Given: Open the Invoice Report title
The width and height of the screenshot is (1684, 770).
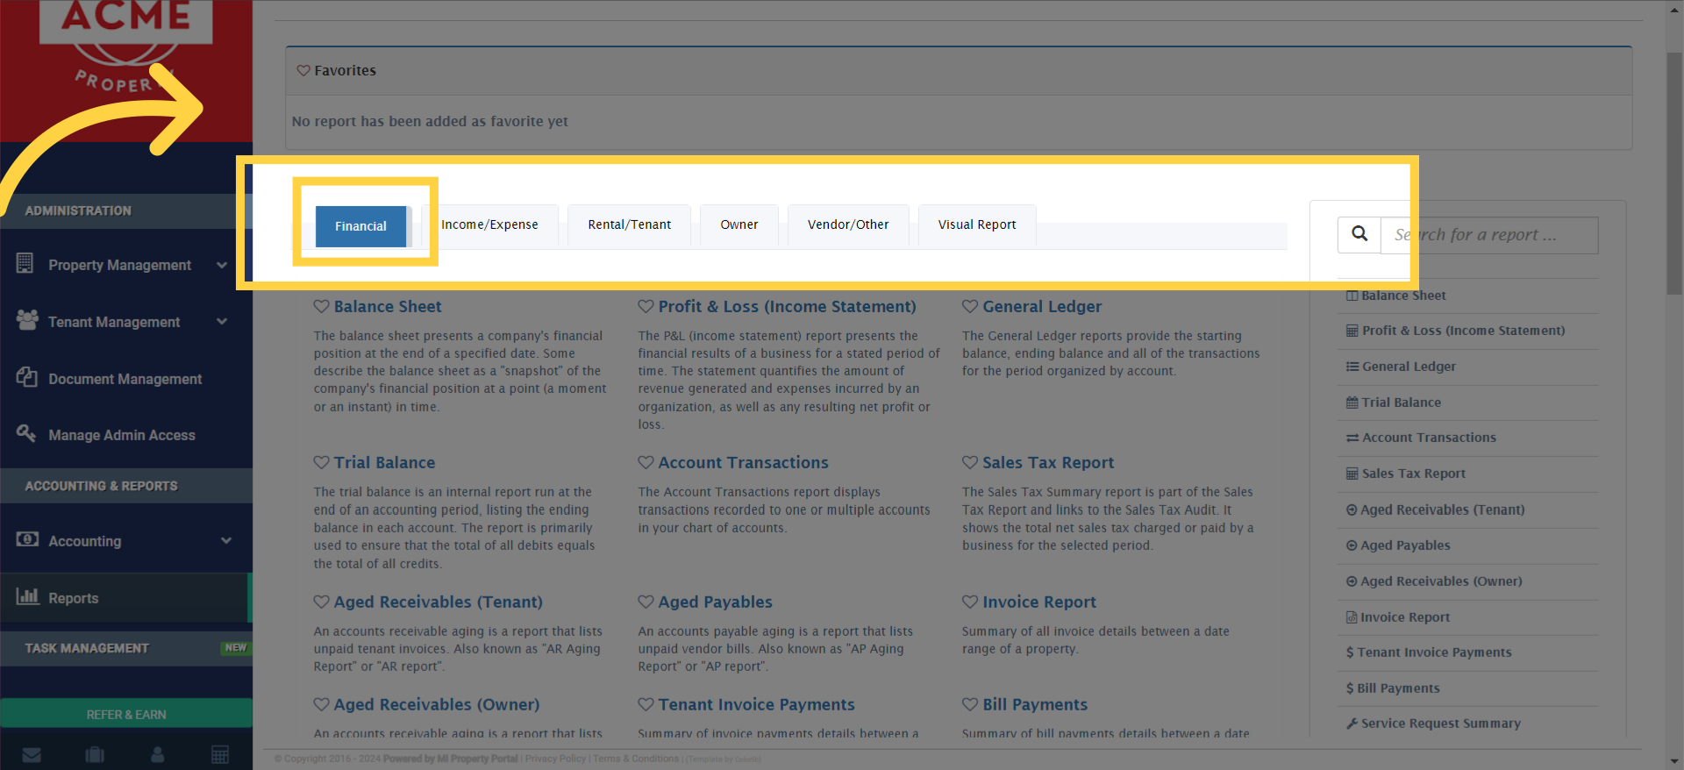Looking at the screenshot, I should click(x=1039, y=602).
